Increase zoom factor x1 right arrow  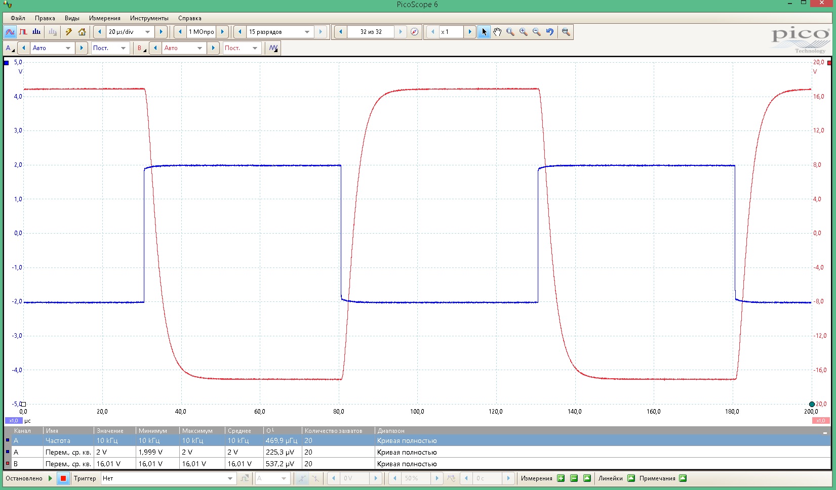[x=470, y=32]
